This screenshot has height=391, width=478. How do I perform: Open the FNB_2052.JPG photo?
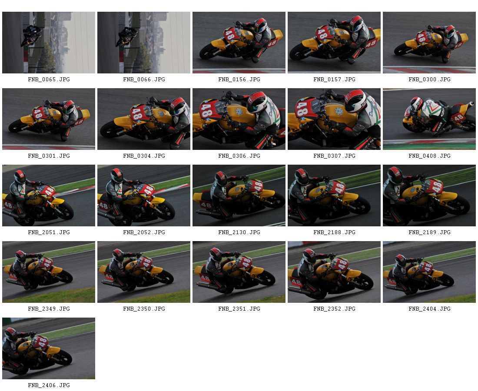pos(143,195)
